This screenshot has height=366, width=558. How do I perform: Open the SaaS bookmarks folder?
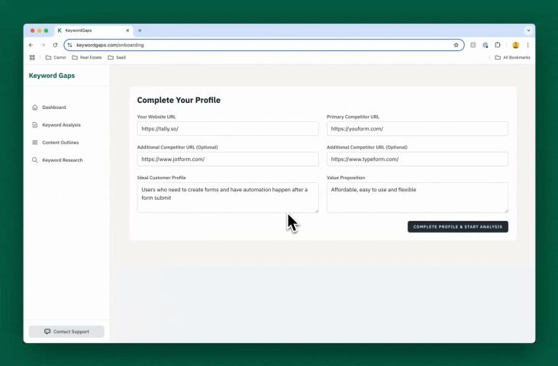click(117, 57)
